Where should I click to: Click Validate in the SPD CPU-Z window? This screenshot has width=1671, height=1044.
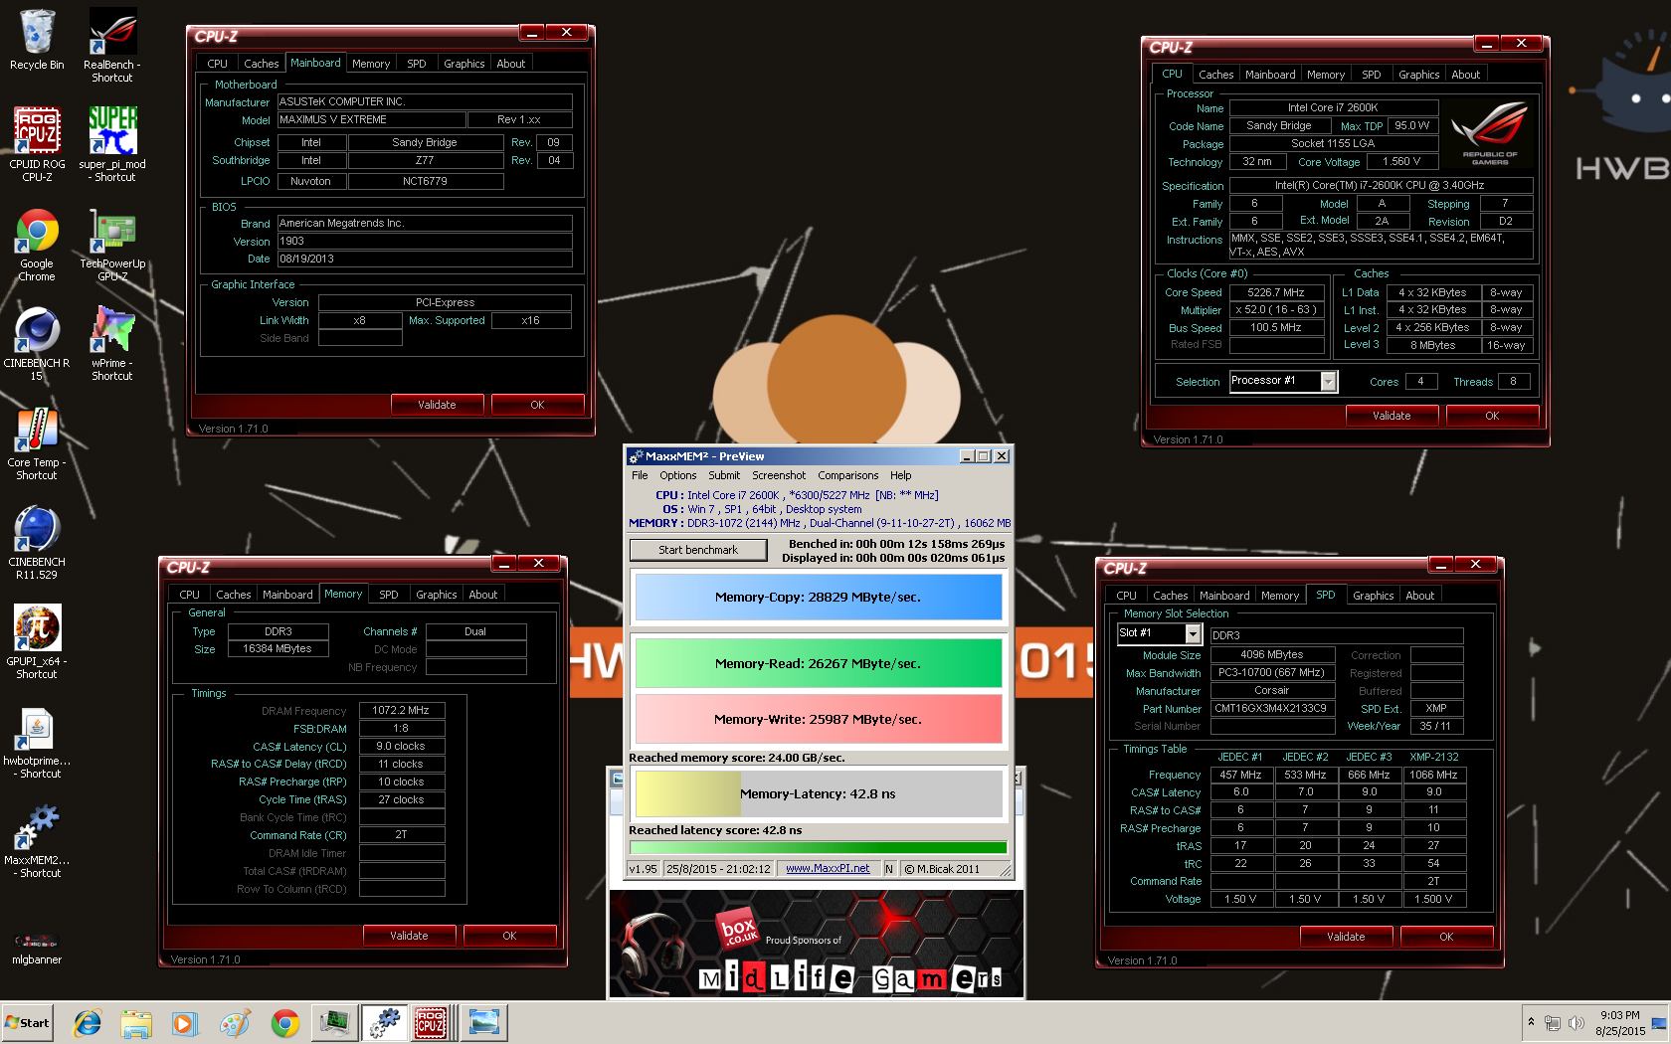point(1346,937)
